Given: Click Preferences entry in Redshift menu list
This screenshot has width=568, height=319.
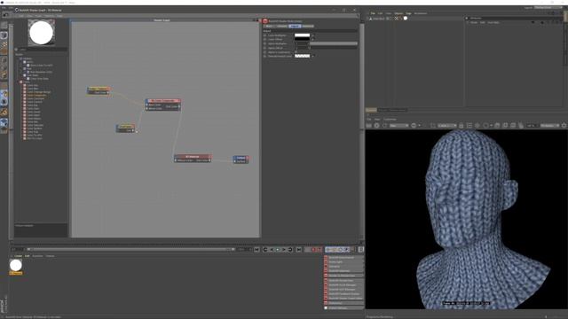Looking at the screenshot, I should [343, 303].
